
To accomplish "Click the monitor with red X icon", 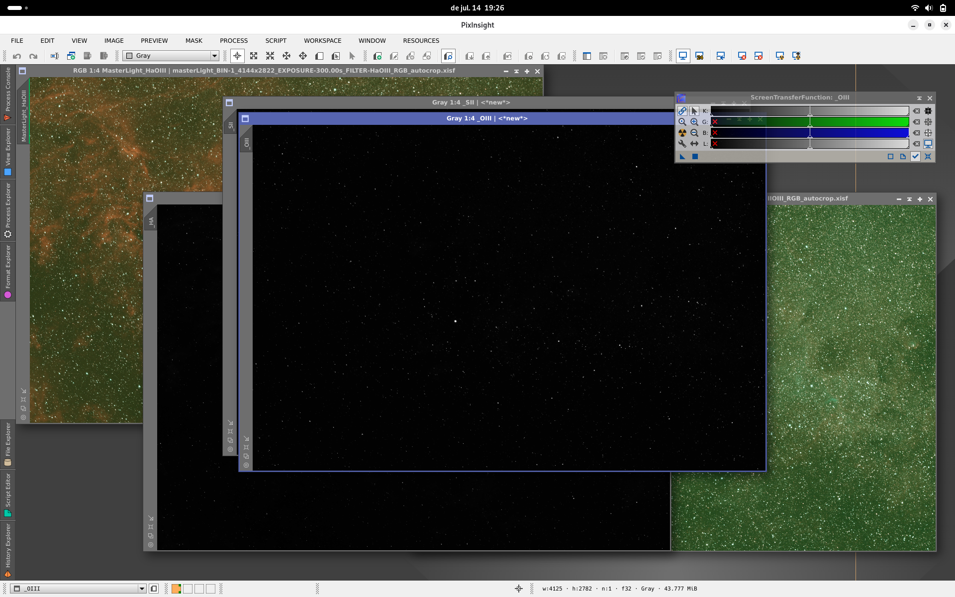I will [742, 56].
